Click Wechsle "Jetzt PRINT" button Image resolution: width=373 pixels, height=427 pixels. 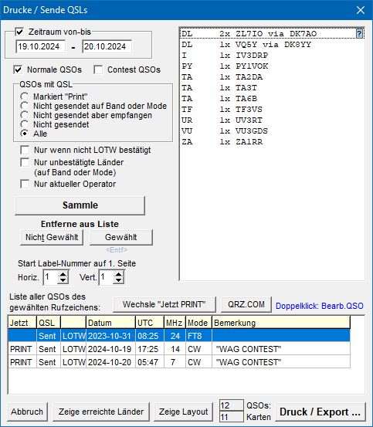(x=164, y=304)
